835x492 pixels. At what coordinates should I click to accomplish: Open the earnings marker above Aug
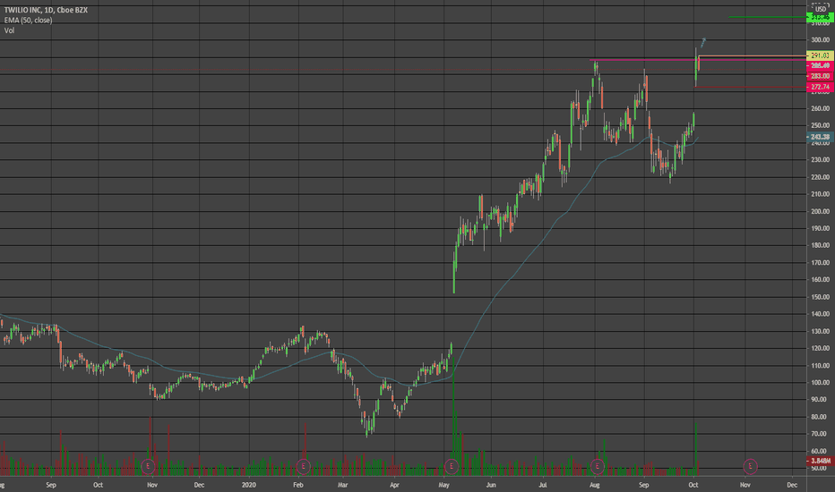(x=597, y=466)
